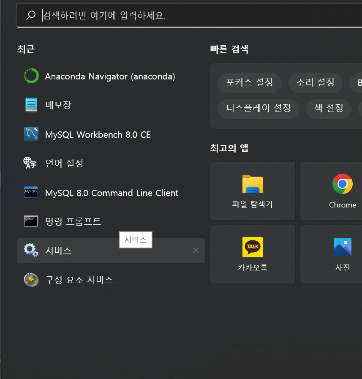Click the 디스플레이 설정 quick search chip
This screenshot has height=379, width=362.
click(x=259, y=109)
